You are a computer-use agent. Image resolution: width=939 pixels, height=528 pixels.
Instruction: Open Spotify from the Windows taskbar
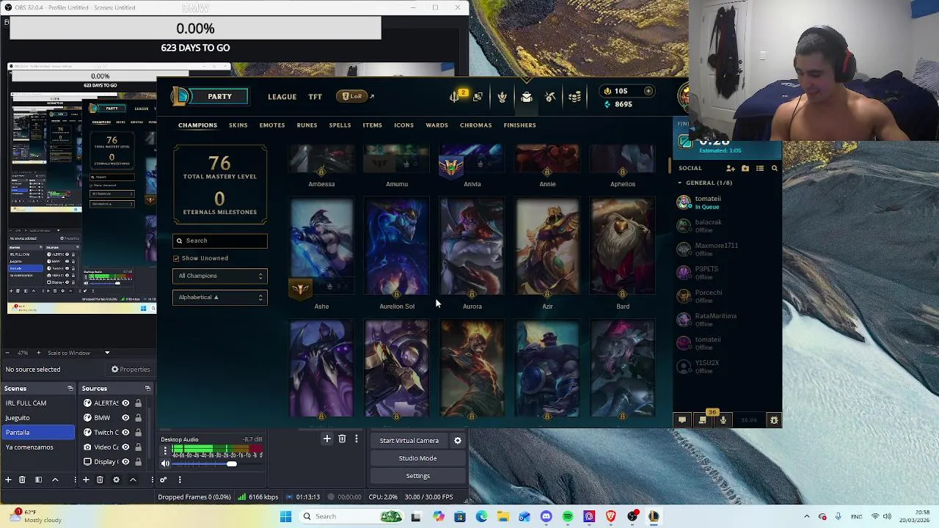coord(568,516)
